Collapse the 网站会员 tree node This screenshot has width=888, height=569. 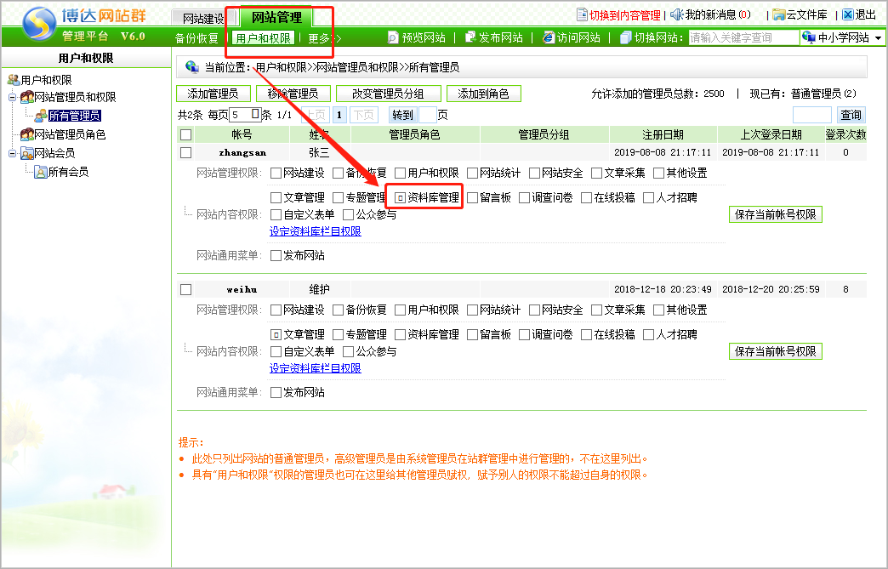click(13, 154)
